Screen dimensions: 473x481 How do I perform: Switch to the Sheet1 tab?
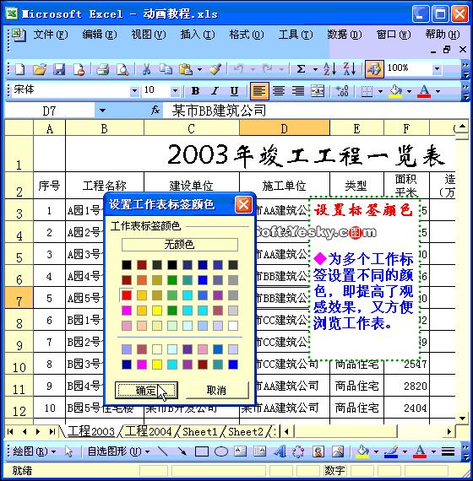199,431
